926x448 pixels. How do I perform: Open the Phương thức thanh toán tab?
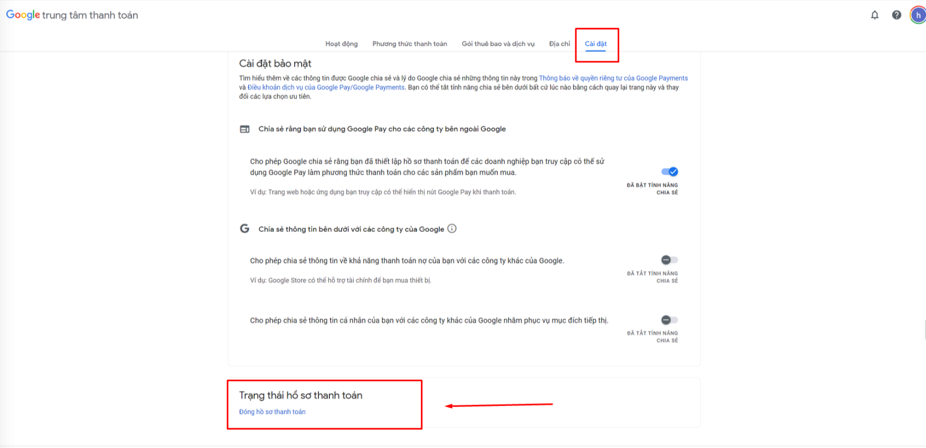tap(410, 44)
